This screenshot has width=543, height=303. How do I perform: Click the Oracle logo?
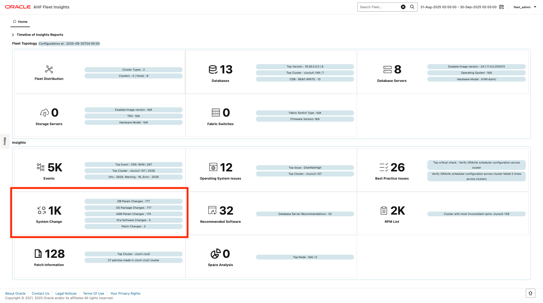click(x=18, y=7)
